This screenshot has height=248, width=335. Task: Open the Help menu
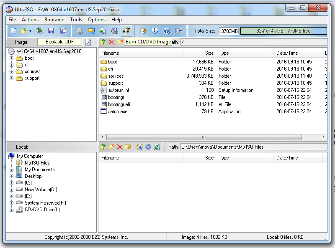pyautogui.click(x=116, y=20)
